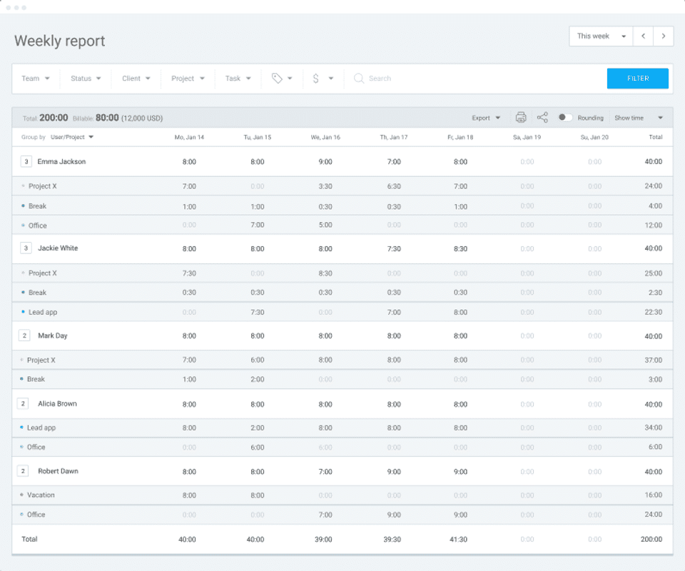Click the blue FILTER button

pos(637,79)
